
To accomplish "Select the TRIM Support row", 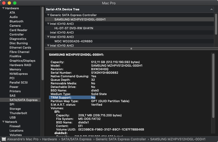I will (72, 97).
